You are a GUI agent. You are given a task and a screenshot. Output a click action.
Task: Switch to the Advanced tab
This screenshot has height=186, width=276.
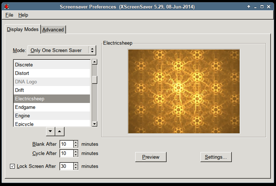(x=53, y=30)
